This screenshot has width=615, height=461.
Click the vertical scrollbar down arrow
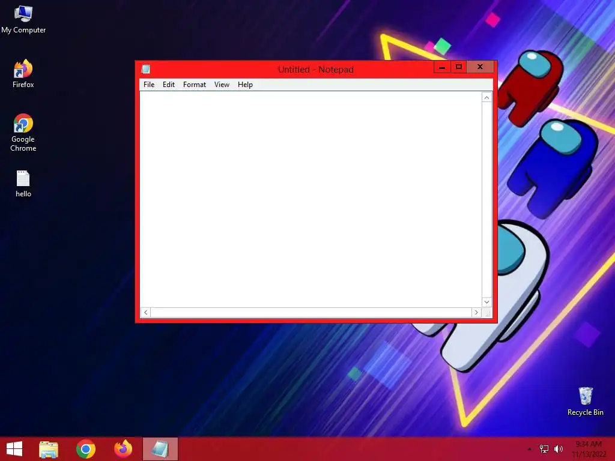(486, 302)
